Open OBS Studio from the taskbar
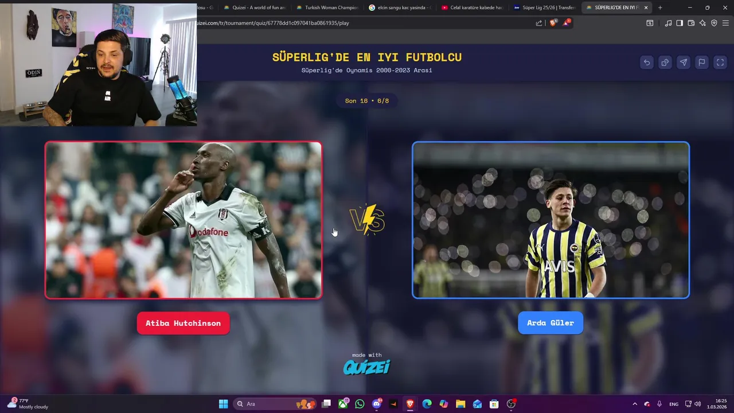The height and width of the screenshot is (413, 734). coord(511,404)
